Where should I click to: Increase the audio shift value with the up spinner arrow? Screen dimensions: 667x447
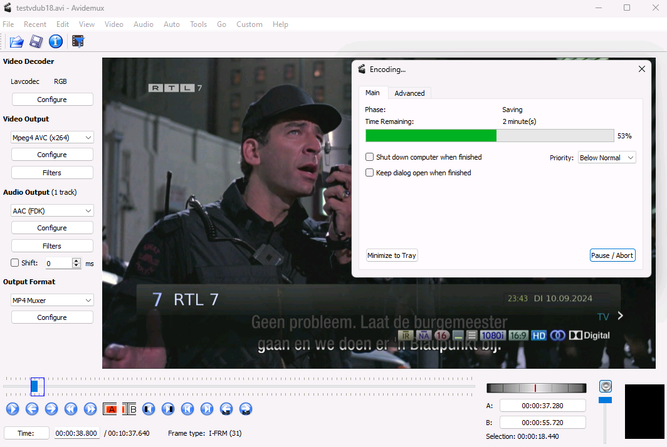pos(76,260)
